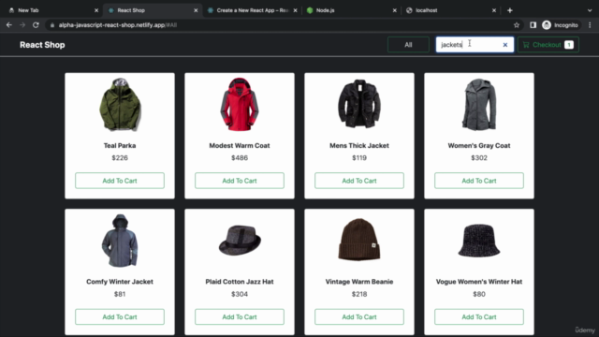The width and height of the screenshot is (599, 337).
Task: Bookmark this page with the star icon
Action: point(517,25)
